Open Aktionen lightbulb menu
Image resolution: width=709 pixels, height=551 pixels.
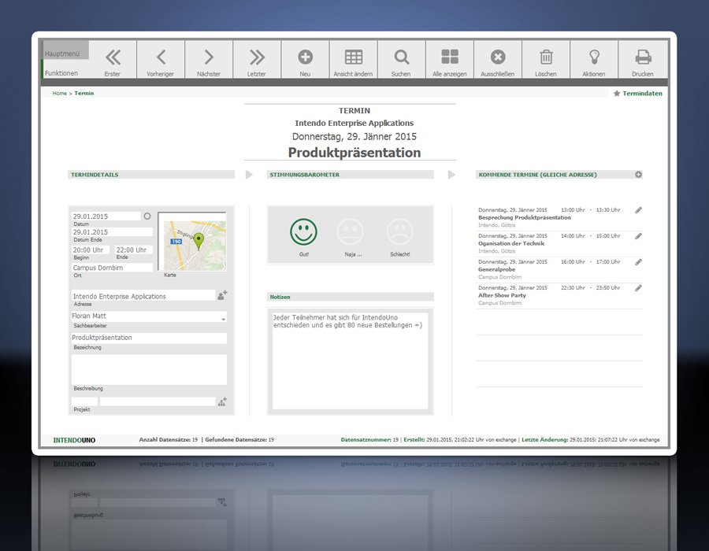coord(594,60)
